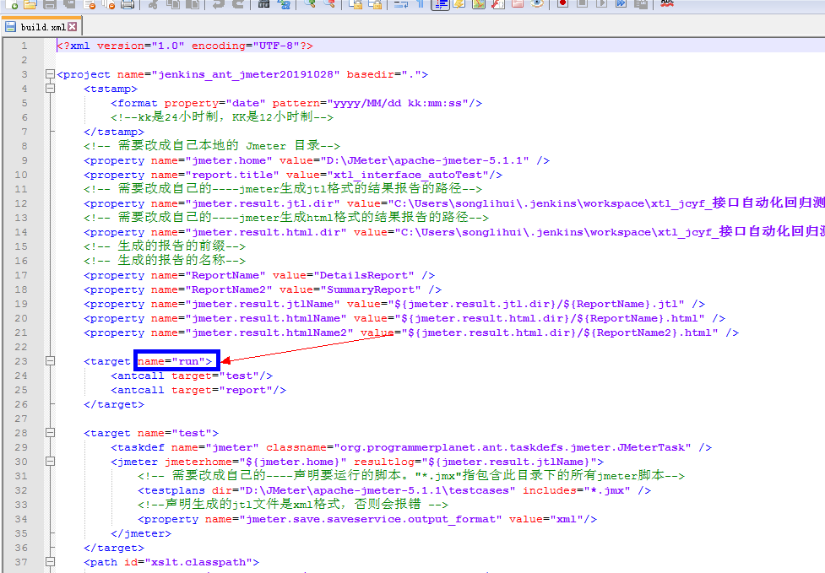Toggle synchronized vertical scrolling icon
The image size is (825, 573).
coord(356,4)
